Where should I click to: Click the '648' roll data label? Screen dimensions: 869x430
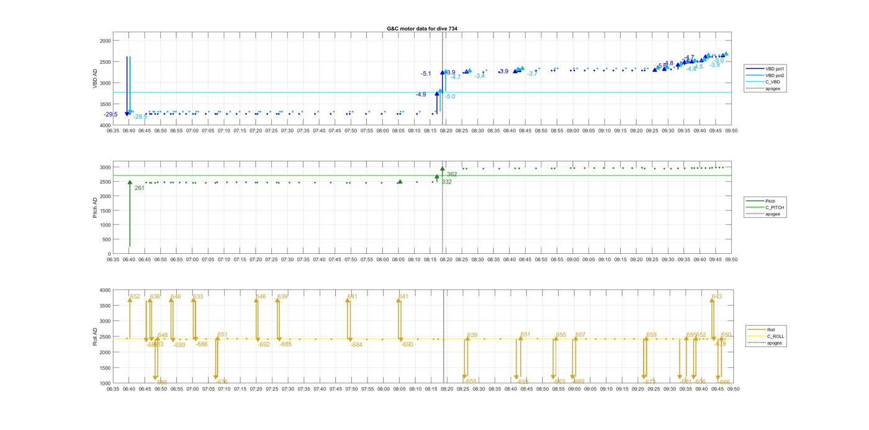[163, 335]
